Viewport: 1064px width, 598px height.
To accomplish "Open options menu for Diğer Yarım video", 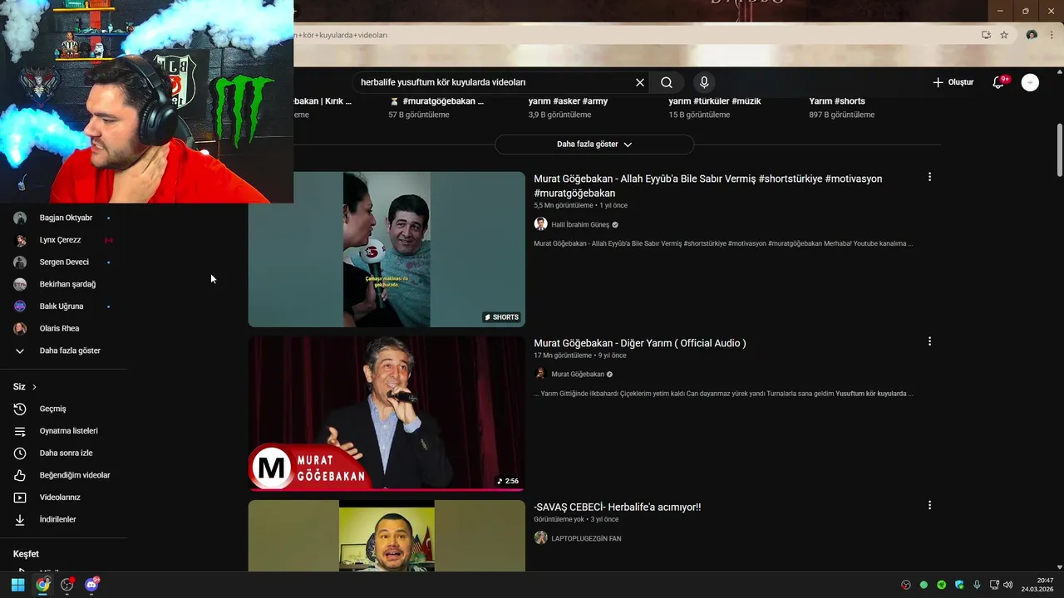I will (929, 341).
